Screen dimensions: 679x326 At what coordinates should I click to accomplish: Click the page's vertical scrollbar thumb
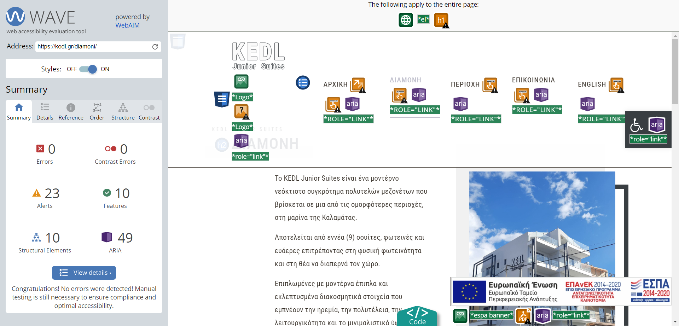coord(675,71)
